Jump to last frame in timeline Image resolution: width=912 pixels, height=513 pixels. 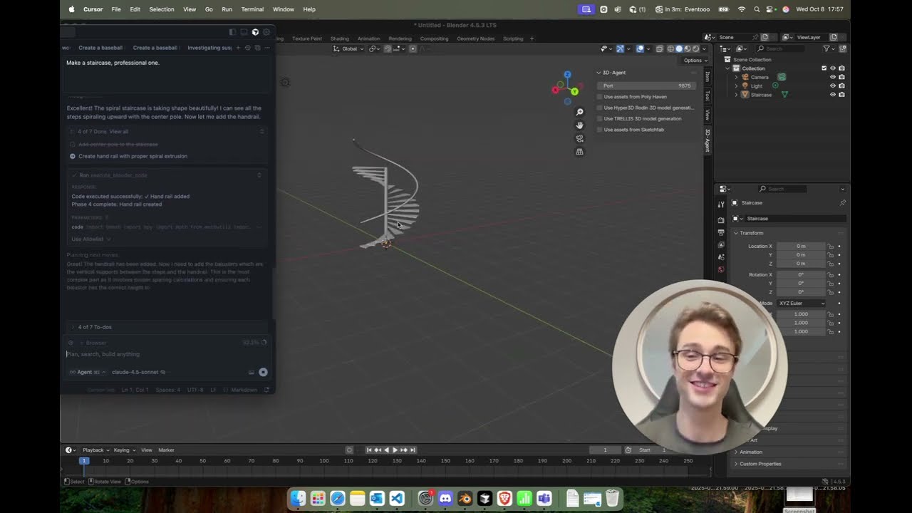(413, 450)
